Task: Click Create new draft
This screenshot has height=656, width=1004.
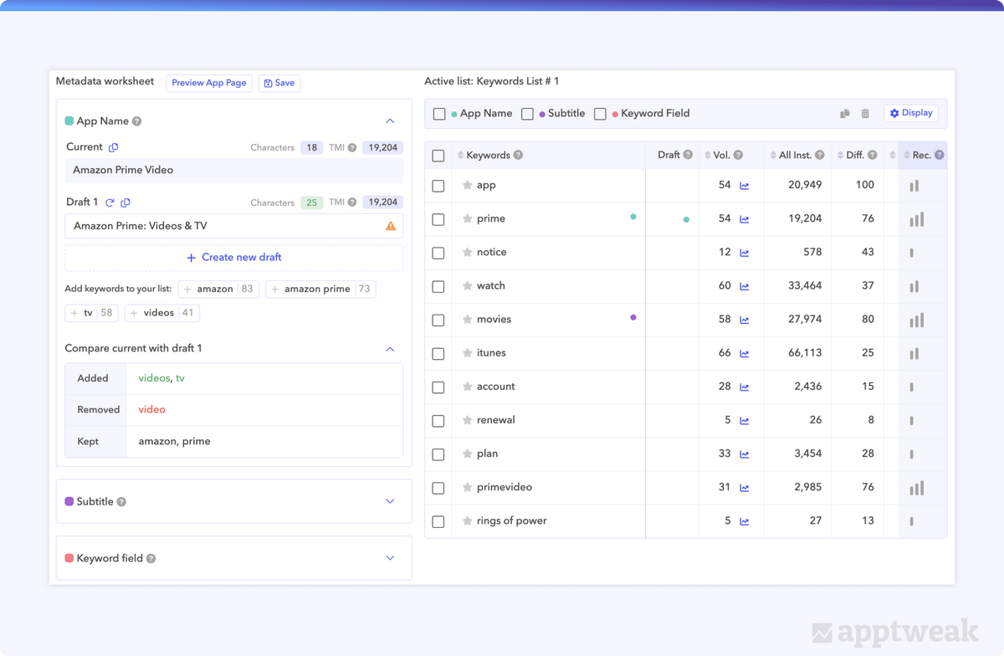Action: [x=234, y=258]
